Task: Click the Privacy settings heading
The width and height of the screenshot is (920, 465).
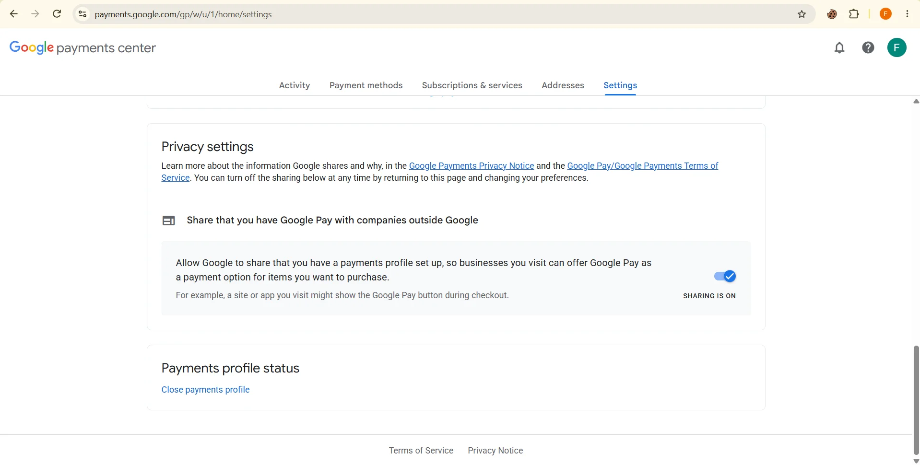Action: (208, 147)
